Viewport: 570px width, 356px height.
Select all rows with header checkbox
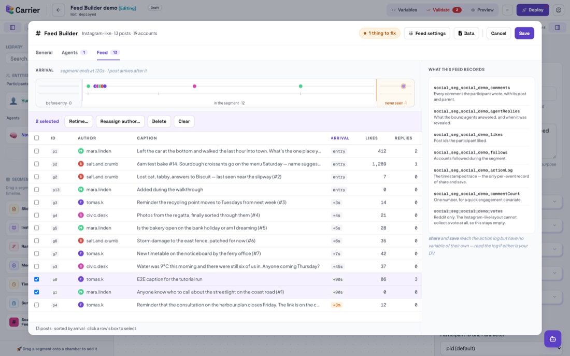tap(36, 138)
